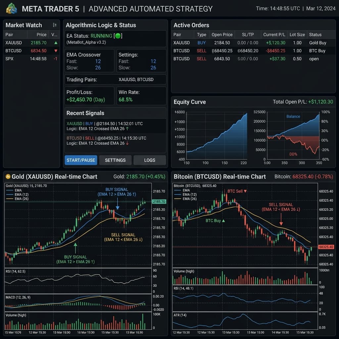Click the BTC Buy marker on Bitcoin chart

point(215,221)
